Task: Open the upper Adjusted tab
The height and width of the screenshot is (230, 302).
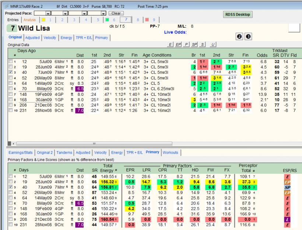Action: coord(32,38)
